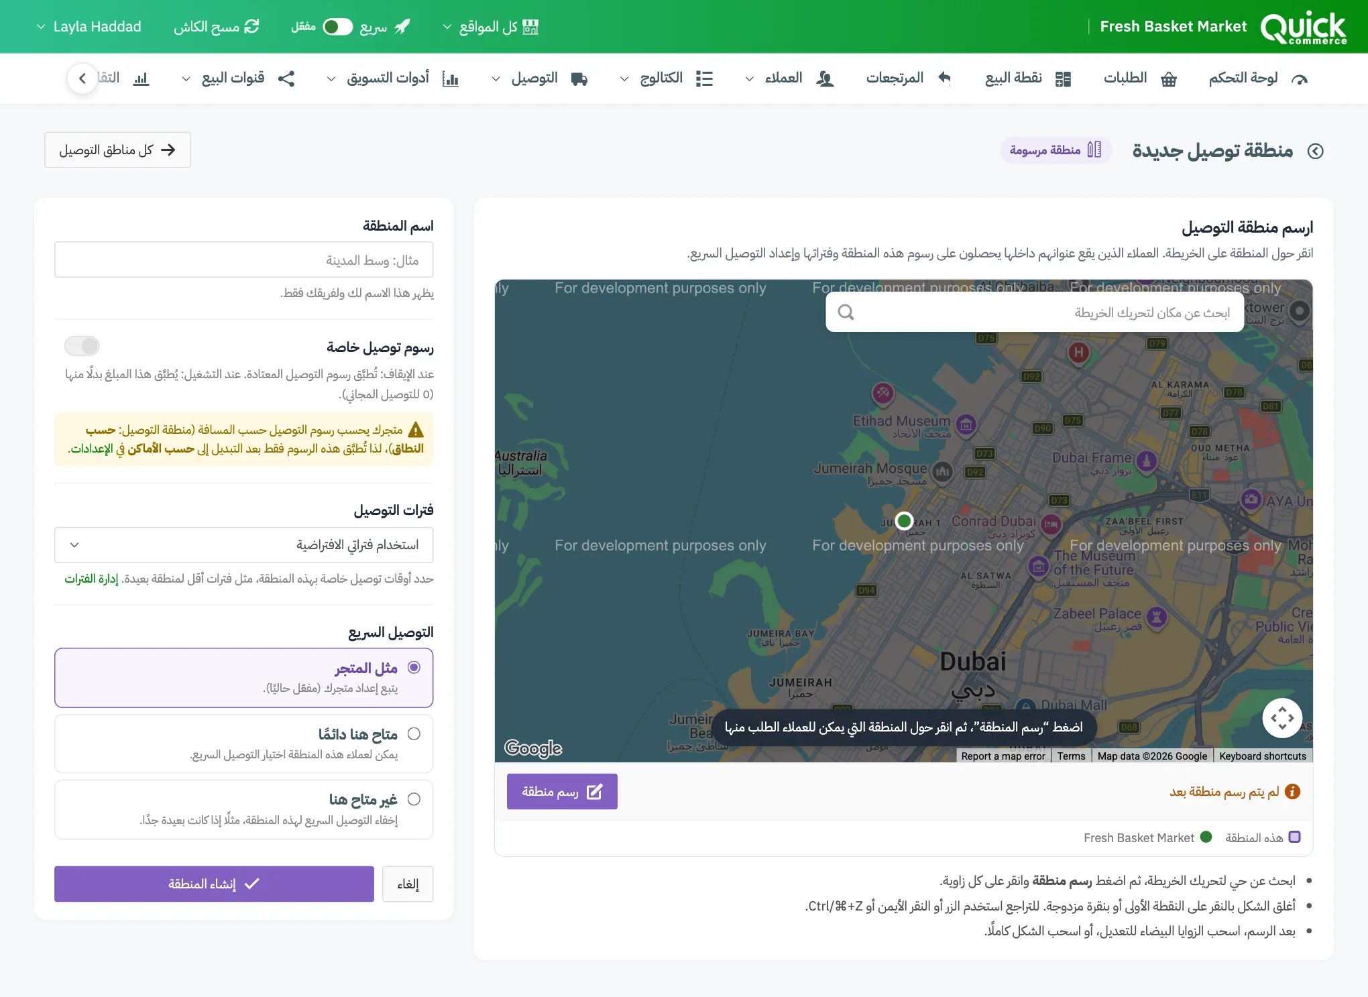Toggle the fast mode switch in header
The width and height of the screenshot is (1368, 997).
click(x=337, y=27)
